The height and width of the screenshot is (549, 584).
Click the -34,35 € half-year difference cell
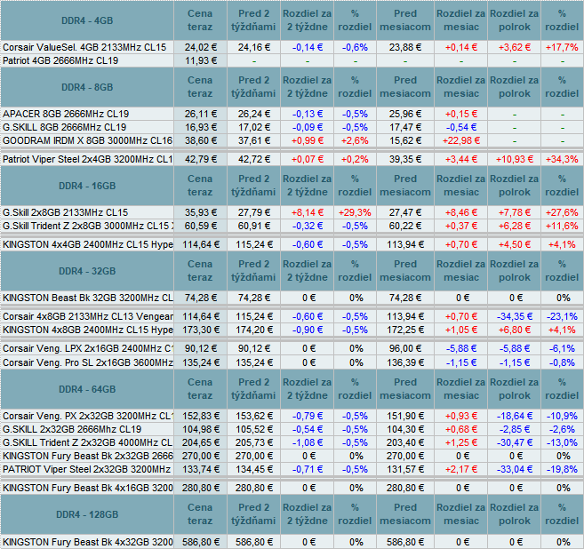coord(515,316)
